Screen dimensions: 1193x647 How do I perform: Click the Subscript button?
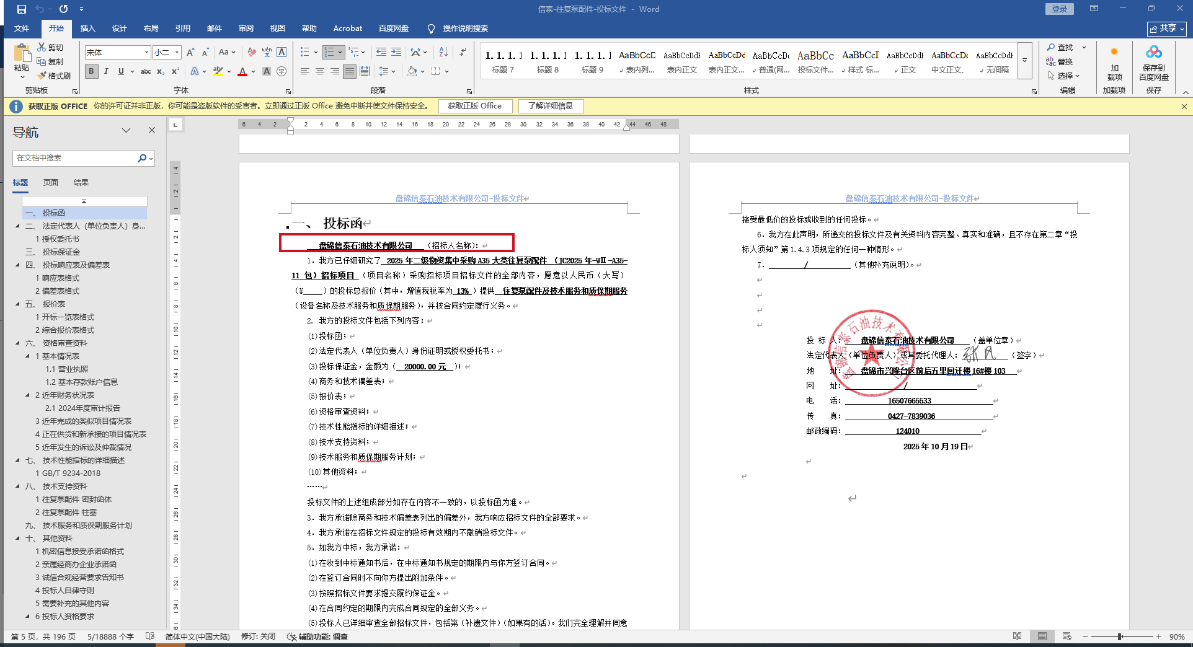click(x=161, y=71)
